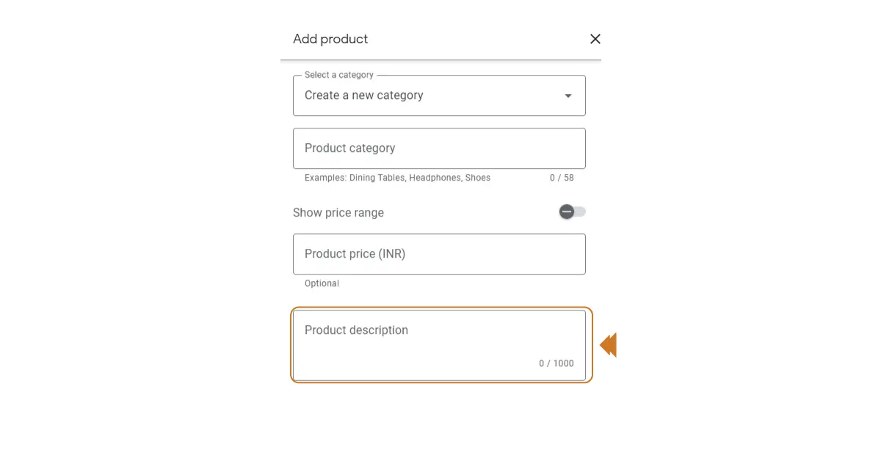The image size is (881, 461).
Task: Click the category dropdown arrow
Action: 568,96
